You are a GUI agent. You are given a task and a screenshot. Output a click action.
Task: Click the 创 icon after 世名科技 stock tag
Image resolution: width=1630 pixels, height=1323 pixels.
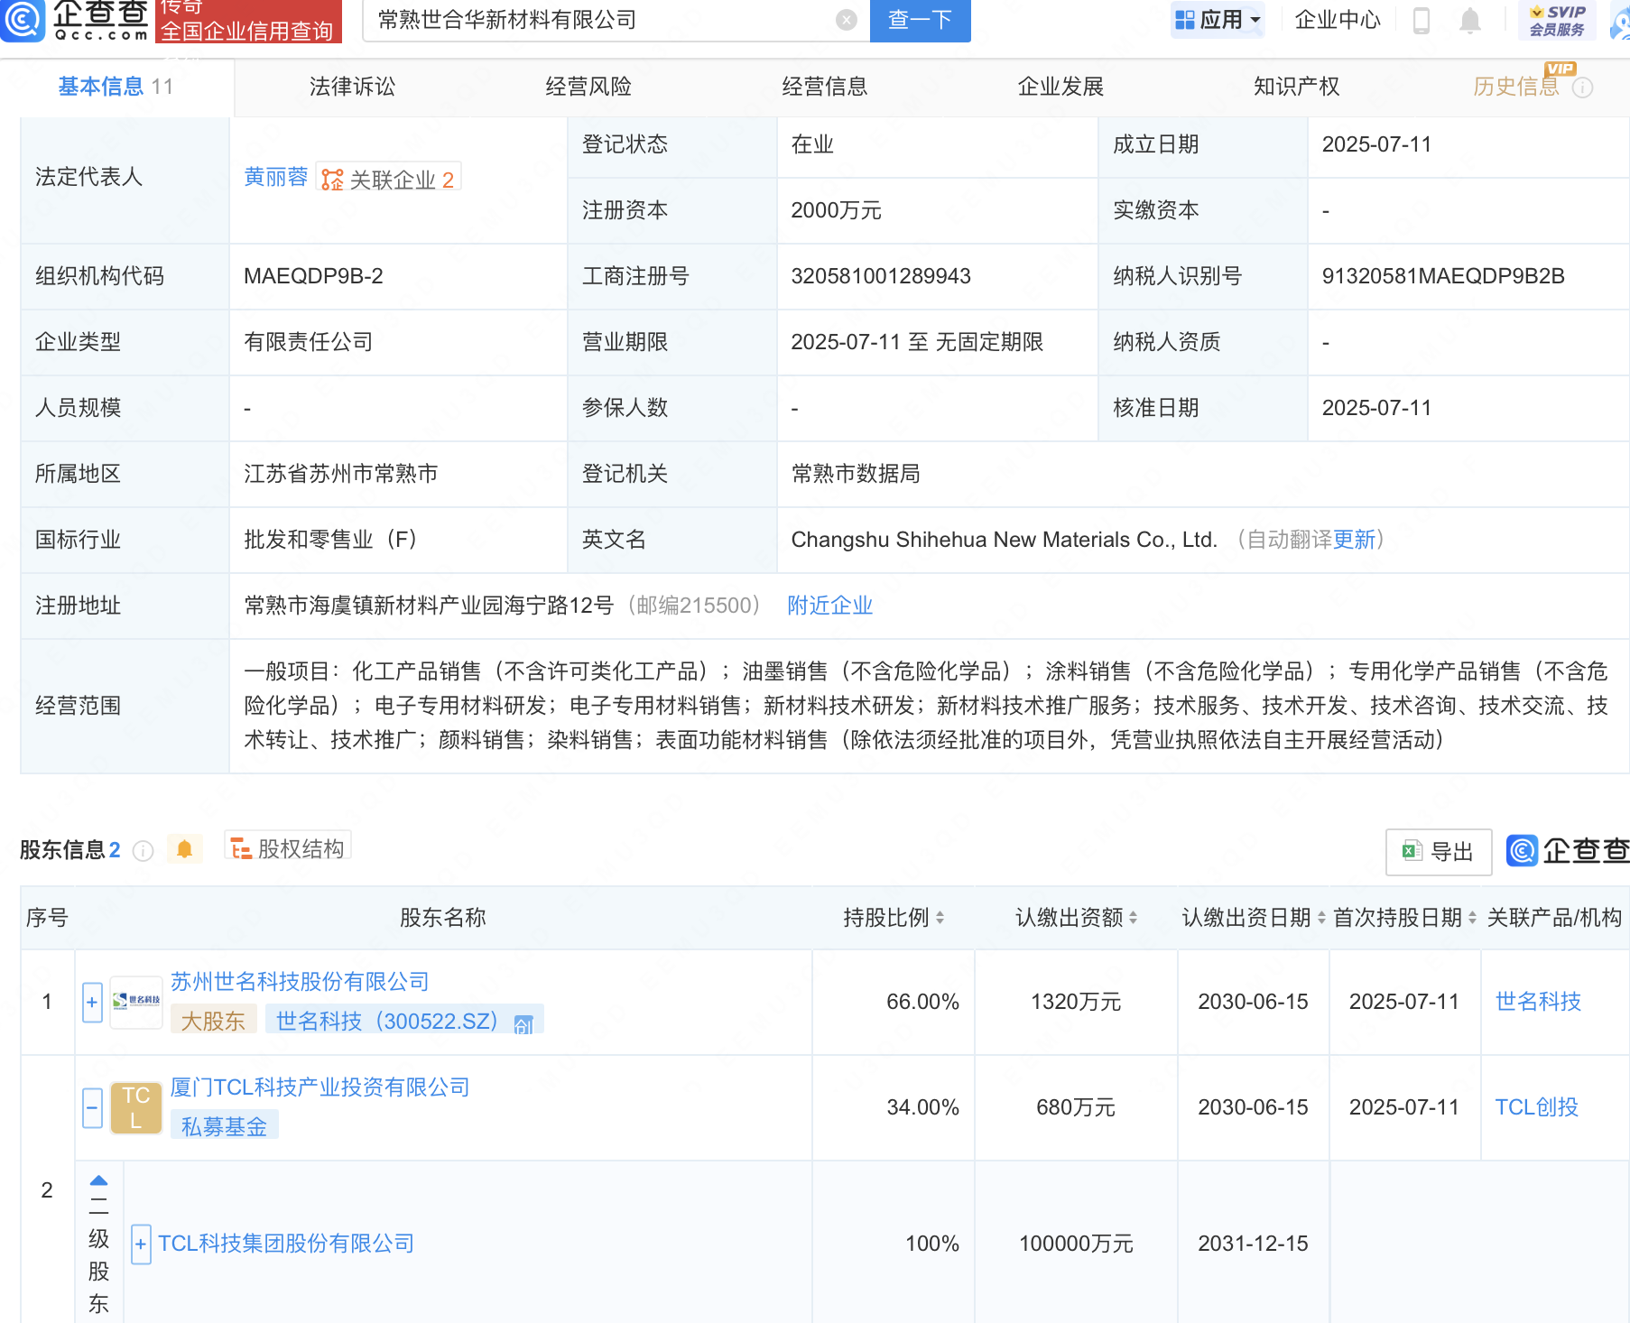[x=523, y=1023]
